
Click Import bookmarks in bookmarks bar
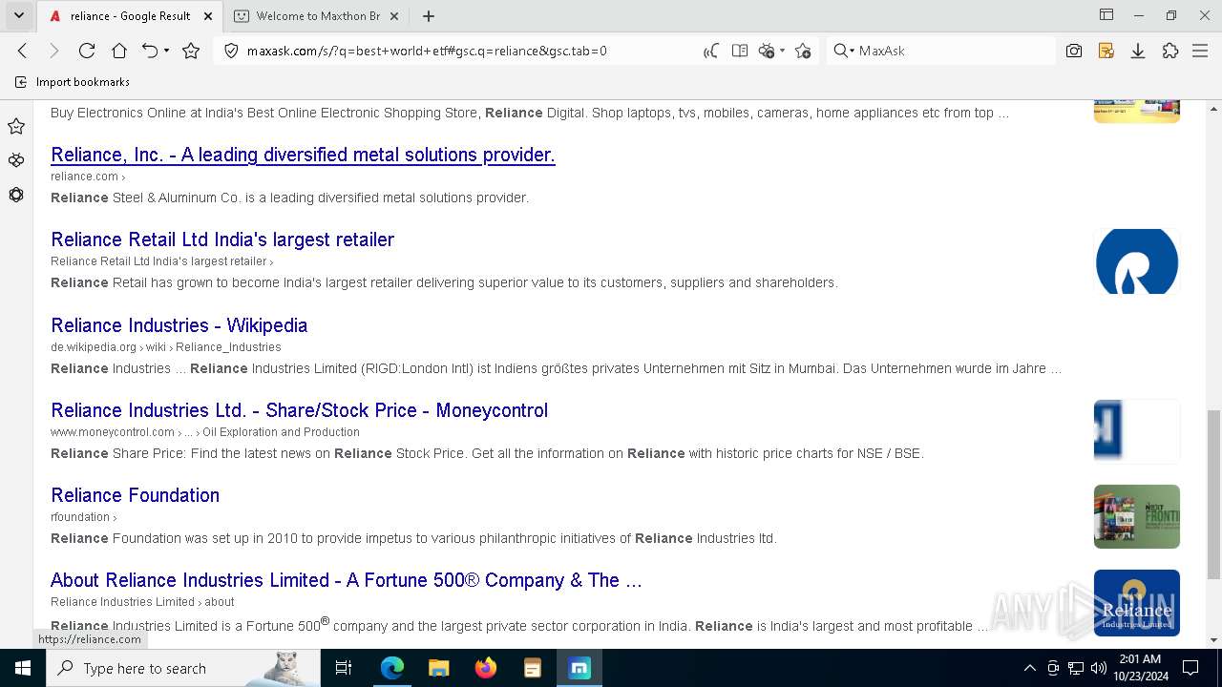coord(73,82)
